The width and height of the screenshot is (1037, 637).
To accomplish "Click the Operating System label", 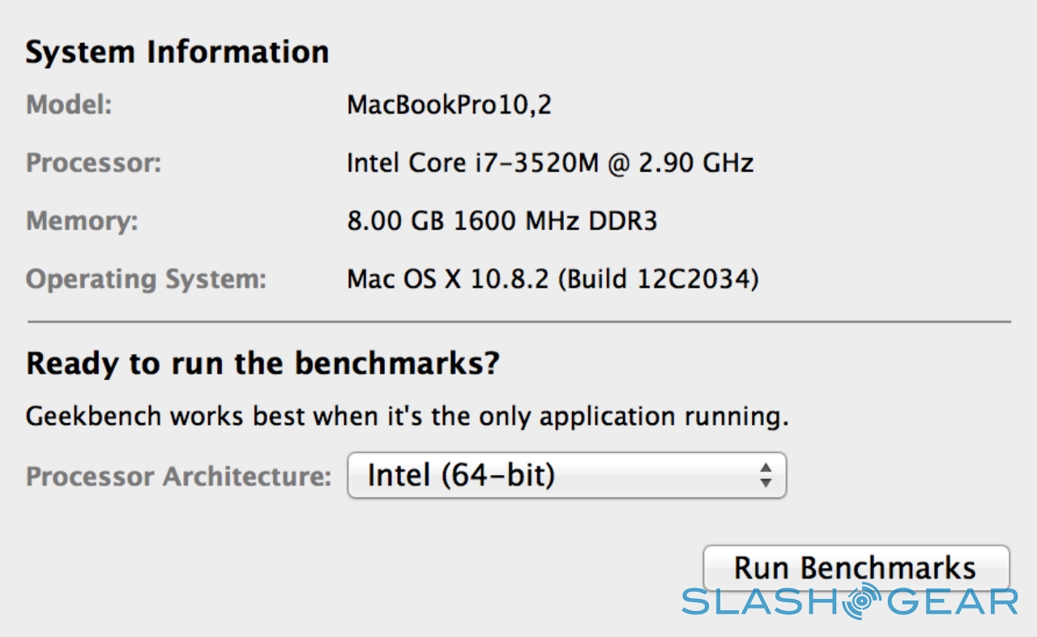I will pyautogui.click(x=146, y=280).
